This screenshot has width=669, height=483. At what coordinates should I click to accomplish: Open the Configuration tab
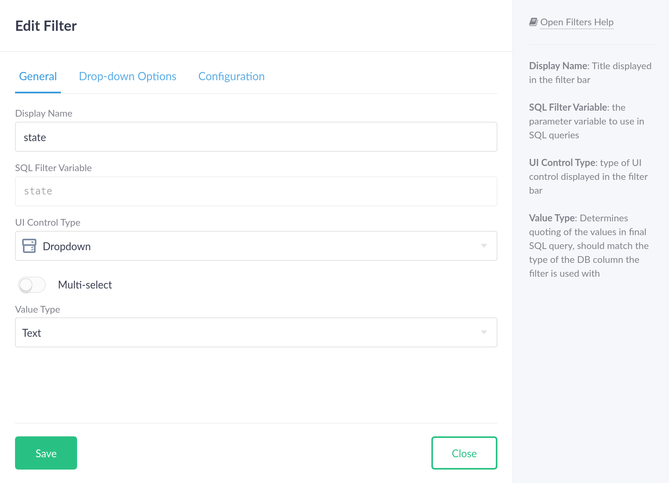(x=231, y=76)
